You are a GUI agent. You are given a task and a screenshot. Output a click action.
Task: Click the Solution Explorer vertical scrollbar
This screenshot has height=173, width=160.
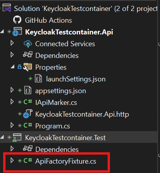tap(159, 86)
